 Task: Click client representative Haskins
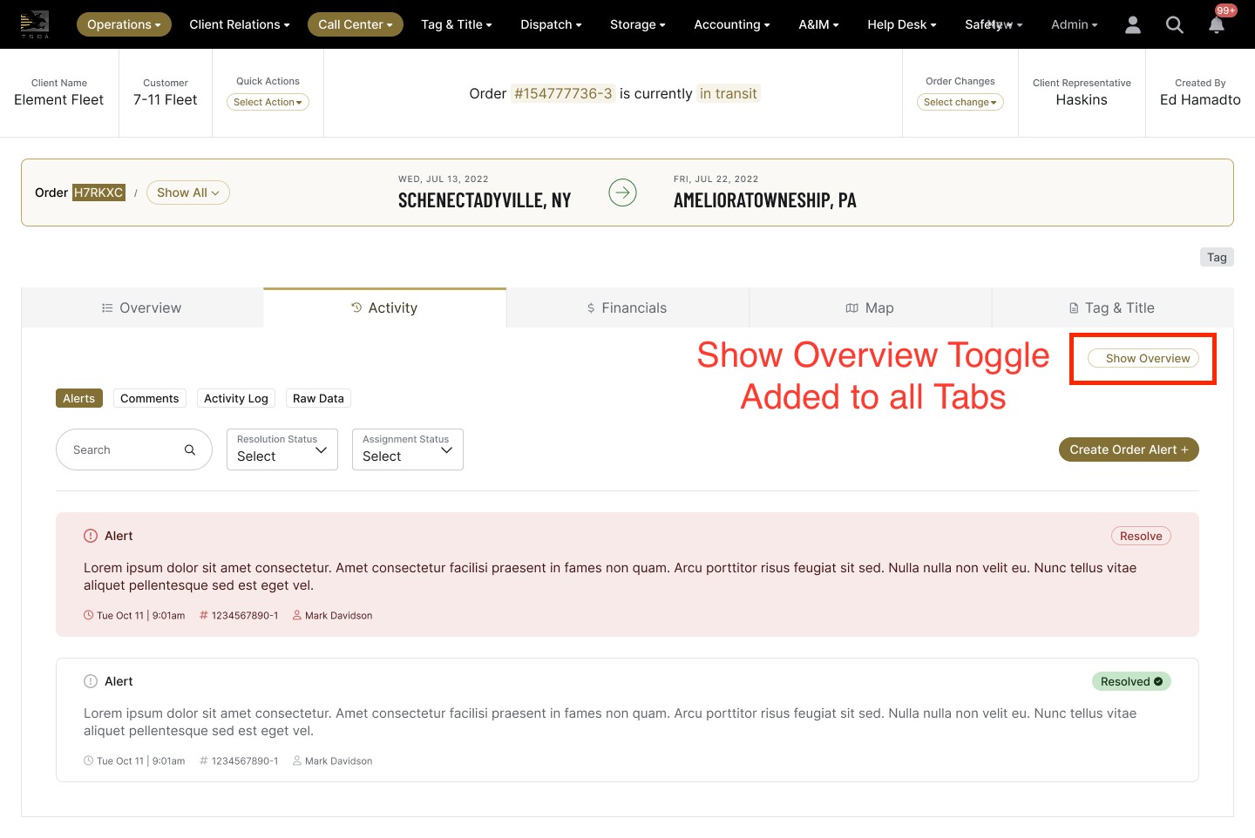(1082, 100)
